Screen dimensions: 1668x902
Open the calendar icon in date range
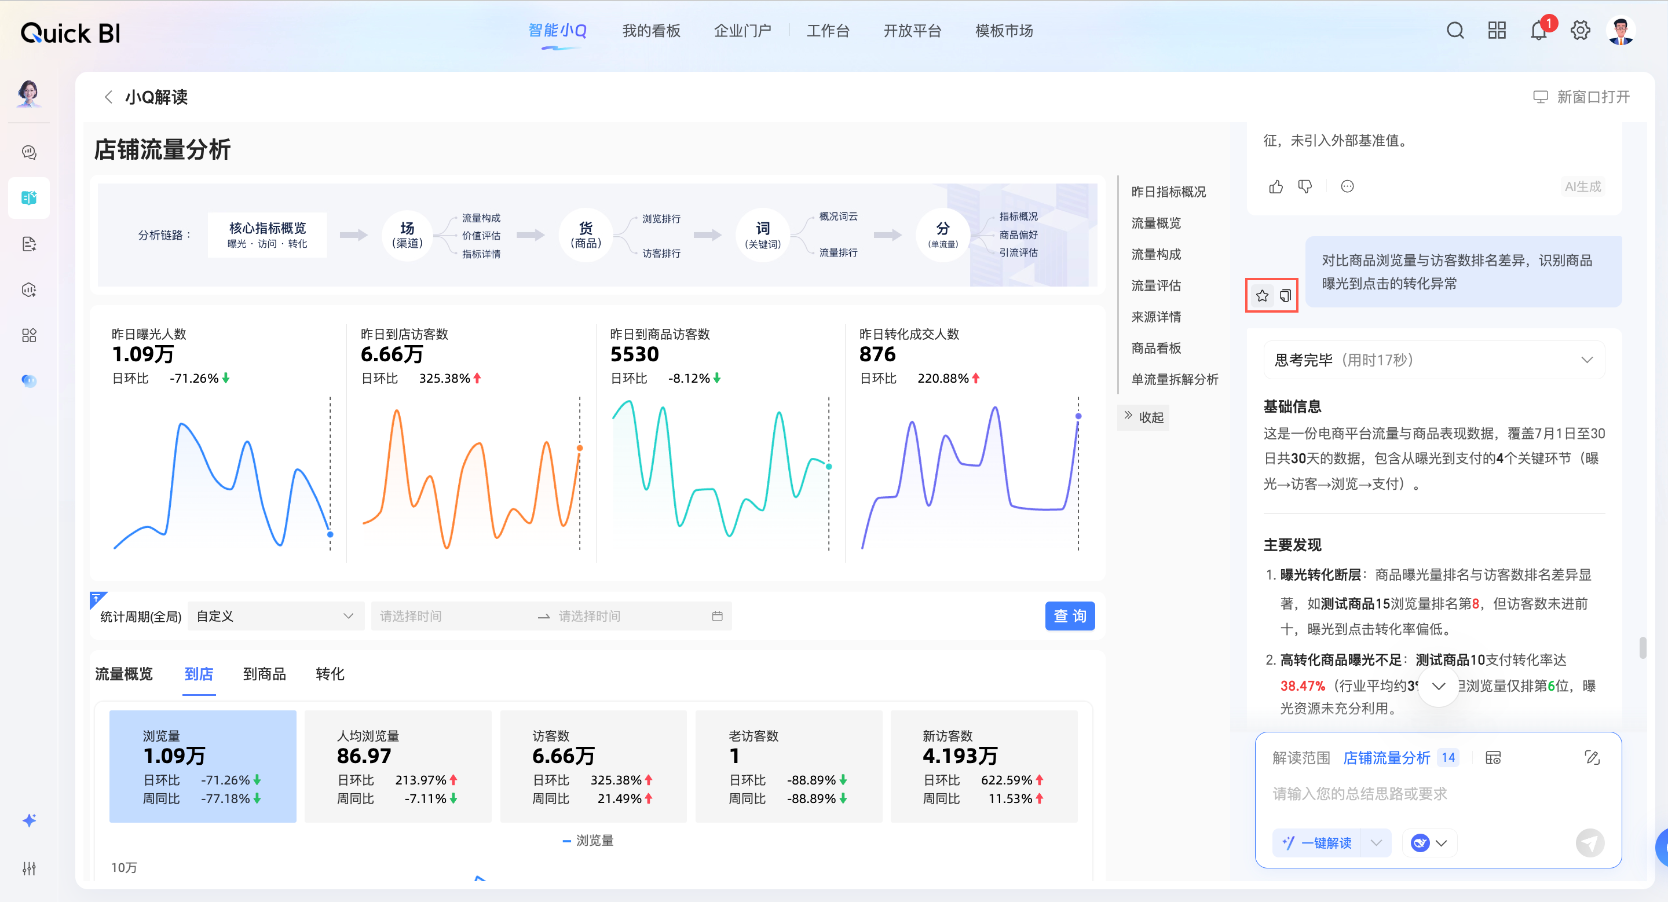[x=717, y=616]
